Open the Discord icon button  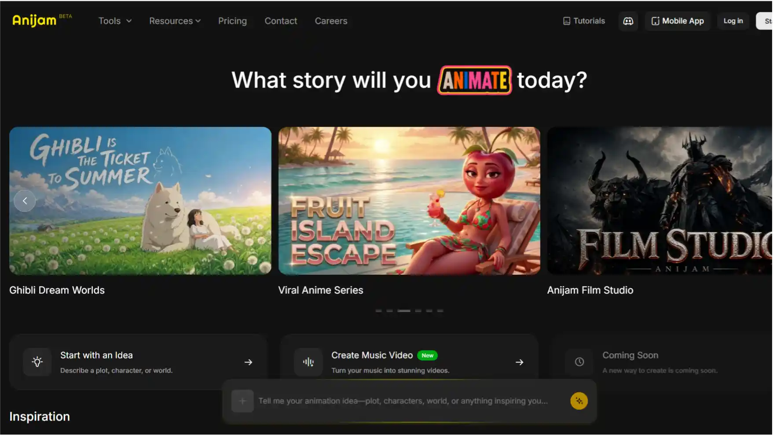pyautogui.click(x=628, y=21)
